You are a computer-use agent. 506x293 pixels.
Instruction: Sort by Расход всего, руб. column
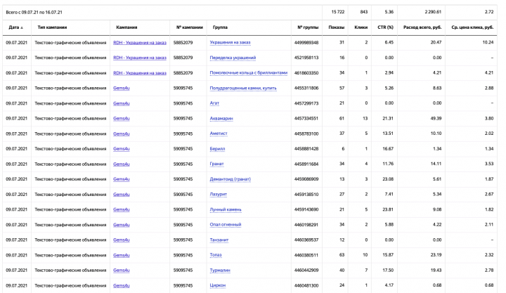pos(422,27)
